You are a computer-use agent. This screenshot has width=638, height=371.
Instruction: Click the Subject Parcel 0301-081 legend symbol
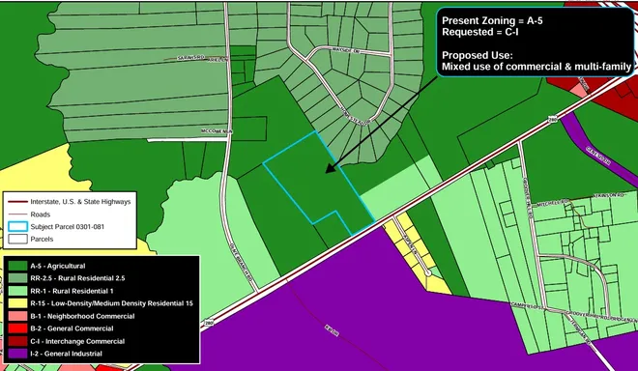pos(18,227)
